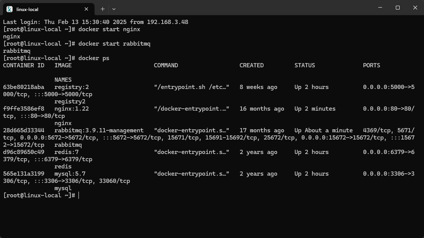This screenshot has height=238, width=424.
Task: Open a new terminal tab
Action: click(x=102, y=9)
